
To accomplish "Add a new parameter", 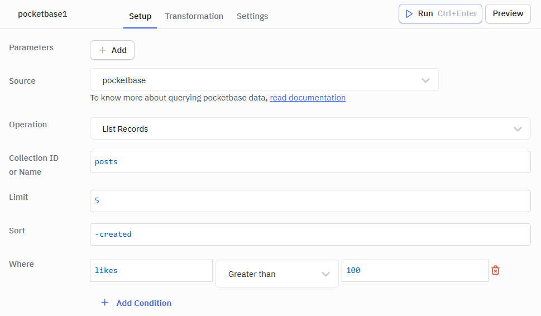I will click(112, 50).
